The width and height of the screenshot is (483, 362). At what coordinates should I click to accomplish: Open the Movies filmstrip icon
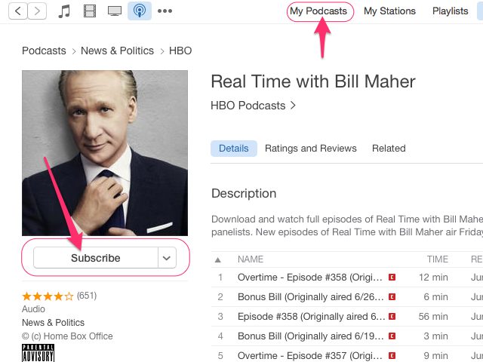tap(90, 11)
